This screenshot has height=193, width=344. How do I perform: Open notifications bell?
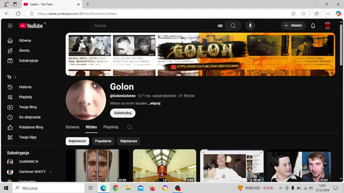[313, 25]
